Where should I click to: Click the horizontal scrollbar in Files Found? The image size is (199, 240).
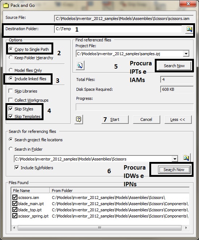[100, 228]
